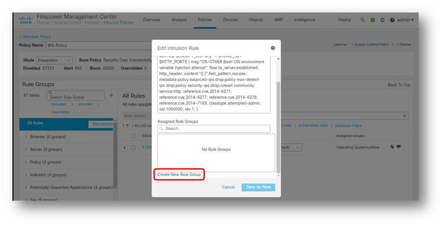
Task: Expand Potentially Unwanted Applications (4 groups)
Action: (x=26, y=187)
